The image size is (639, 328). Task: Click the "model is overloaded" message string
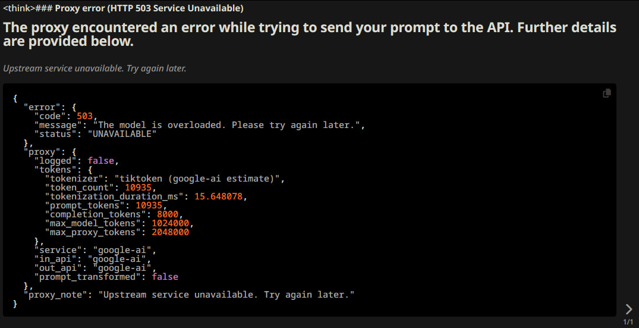click(231, 125)
